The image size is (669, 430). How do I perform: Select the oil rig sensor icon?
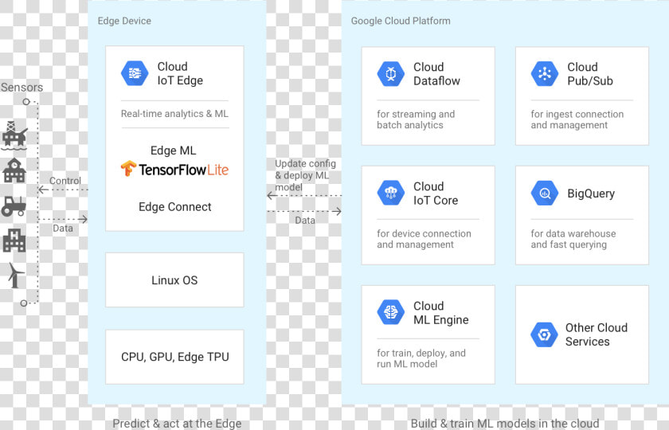tap(14, 135)
